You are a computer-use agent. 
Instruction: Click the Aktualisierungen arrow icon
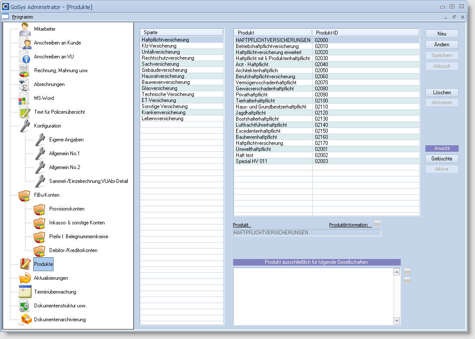click(25, 278)
